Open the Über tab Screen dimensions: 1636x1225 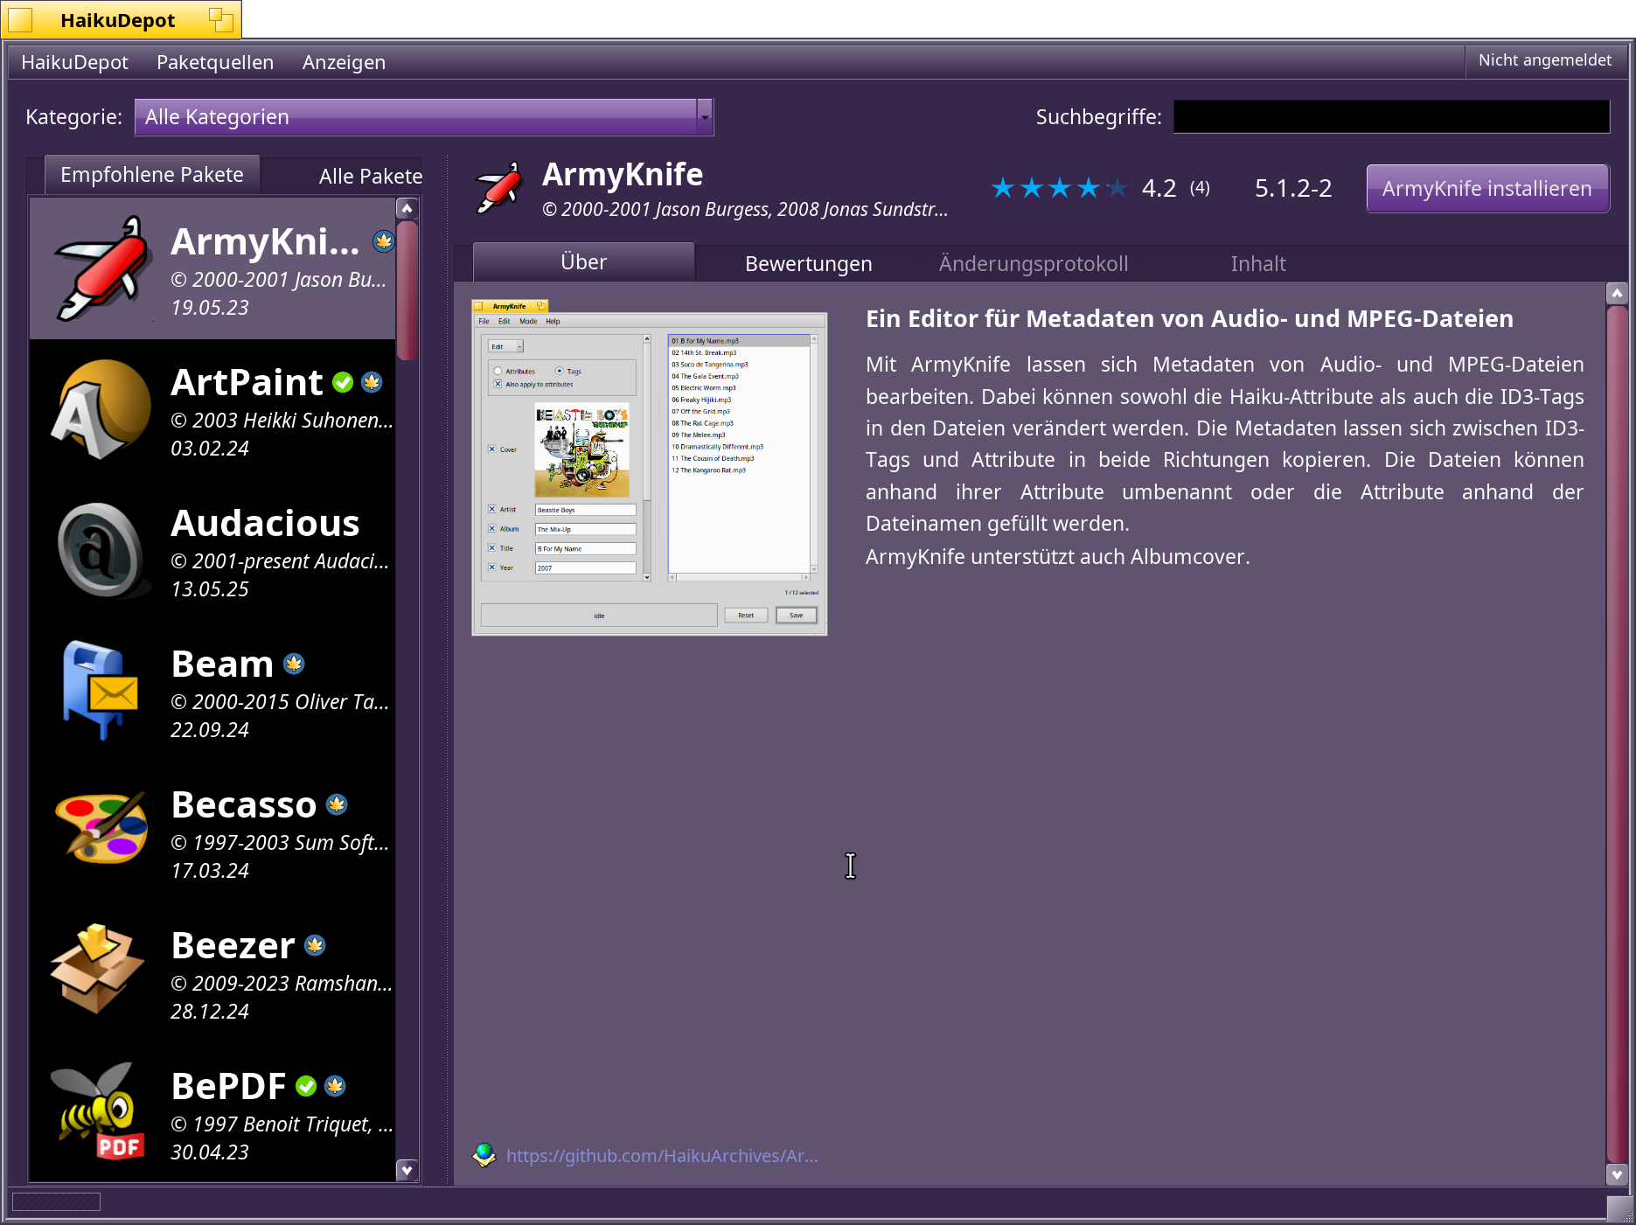[583, 262]
